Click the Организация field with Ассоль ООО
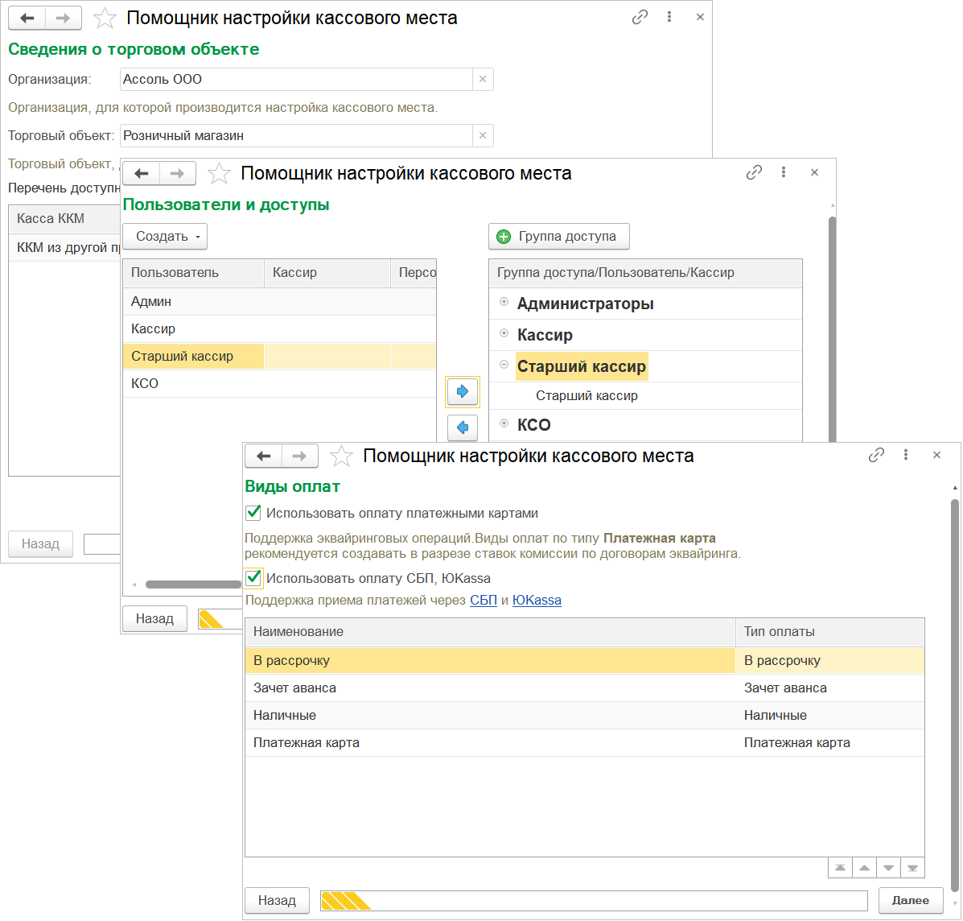This screenshot has height=921, width=963. [295, 80]
